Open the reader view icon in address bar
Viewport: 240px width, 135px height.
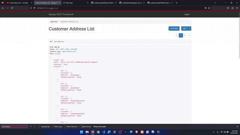(205, 8)
